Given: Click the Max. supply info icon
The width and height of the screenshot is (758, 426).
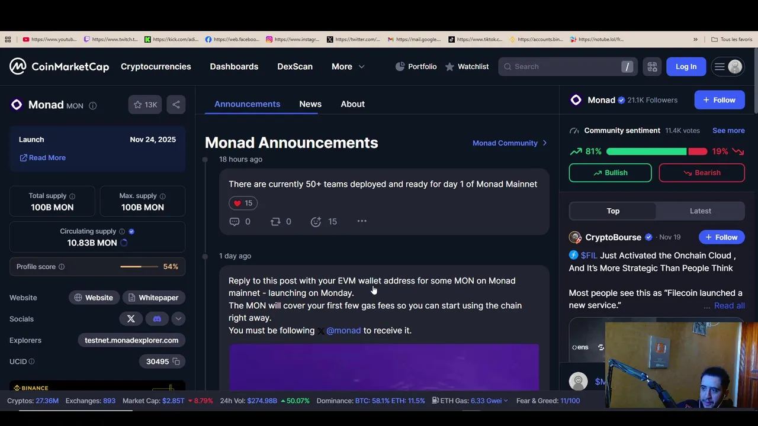Looking at the screenshot, I should click(x=162, y=196).
